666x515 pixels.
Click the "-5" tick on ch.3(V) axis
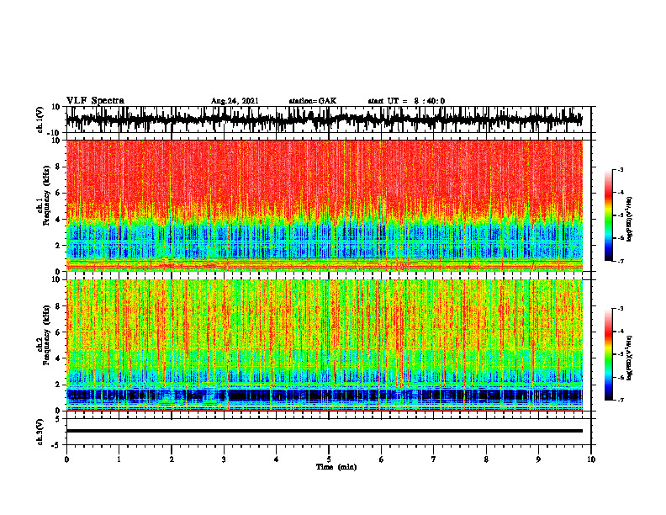pos(56,445)
